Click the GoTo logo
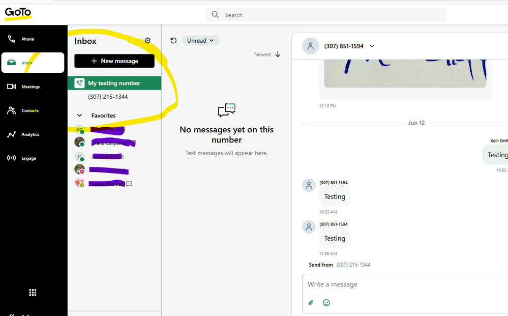Viewport: 508px width, 316px height. [18, 13]
